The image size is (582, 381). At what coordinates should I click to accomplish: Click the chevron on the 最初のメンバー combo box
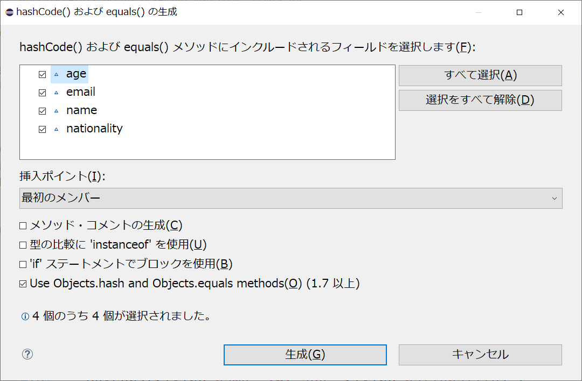coord(556,198)
